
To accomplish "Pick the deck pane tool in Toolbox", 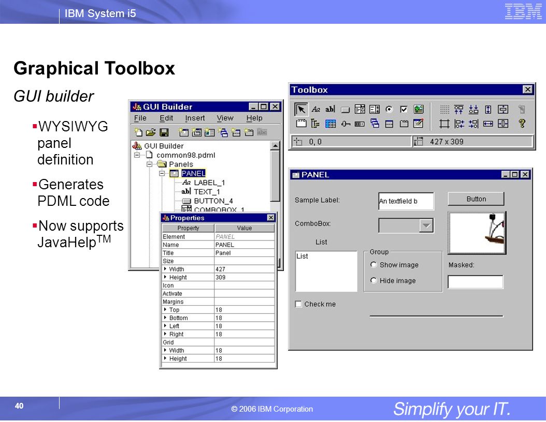I will (375, 124).
